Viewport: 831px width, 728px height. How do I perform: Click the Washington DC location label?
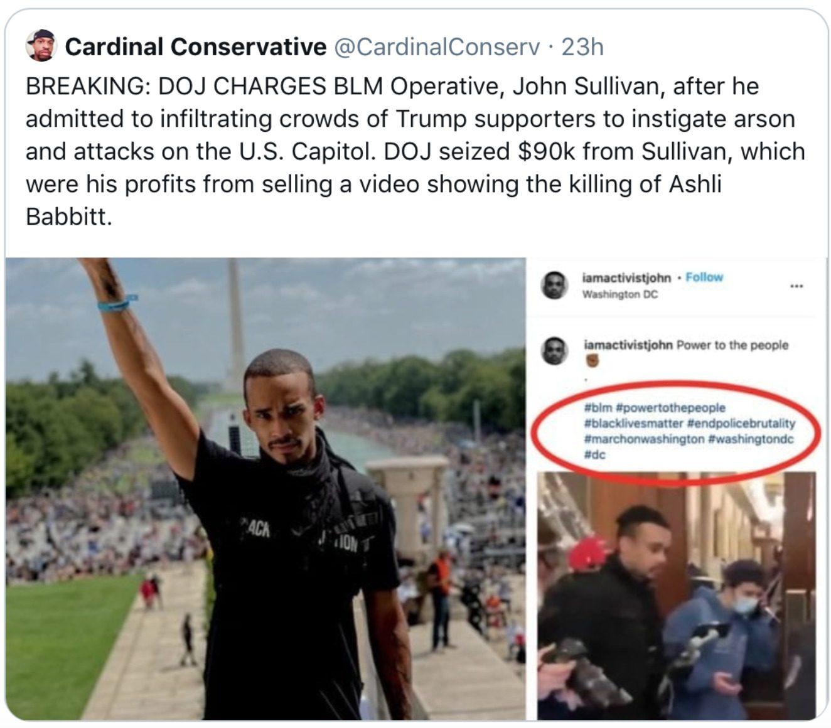pos(619,294)
